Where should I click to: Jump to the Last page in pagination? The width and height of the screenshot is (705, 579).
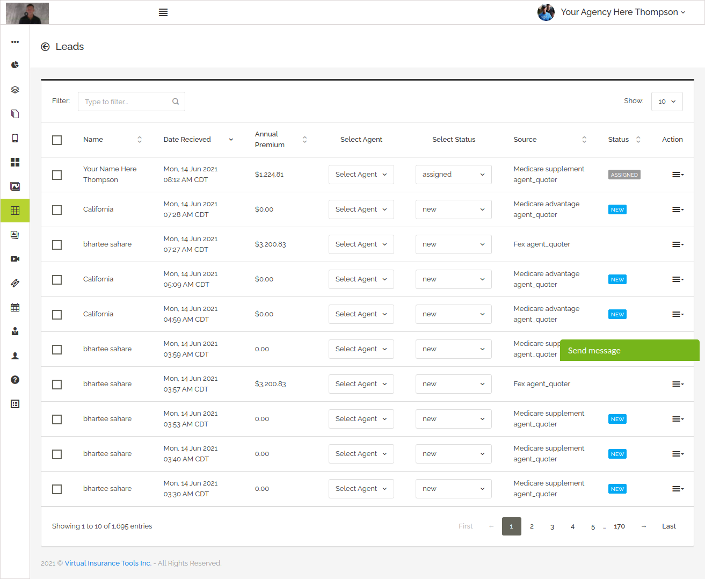click(x=668, y=526)
